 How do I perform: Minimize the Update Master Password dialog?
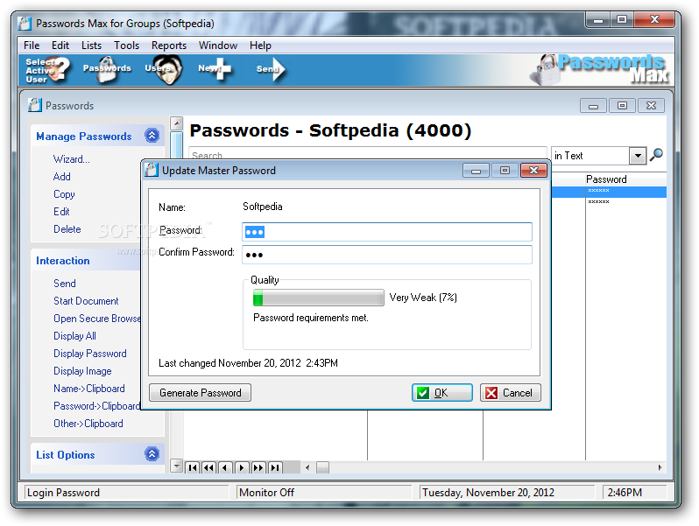[x=477, y=170]
